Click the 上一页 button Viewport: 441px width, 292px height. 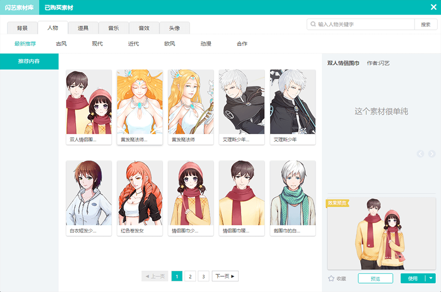pos(155,276)
